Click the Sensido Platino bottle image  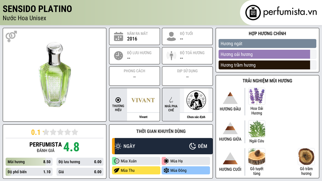pos(55,74)
